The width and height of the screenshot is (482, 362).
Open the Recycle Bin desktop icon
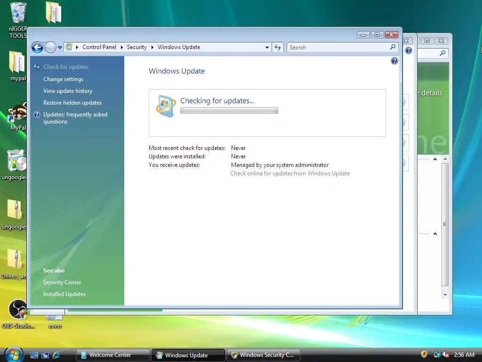point(18,13)
